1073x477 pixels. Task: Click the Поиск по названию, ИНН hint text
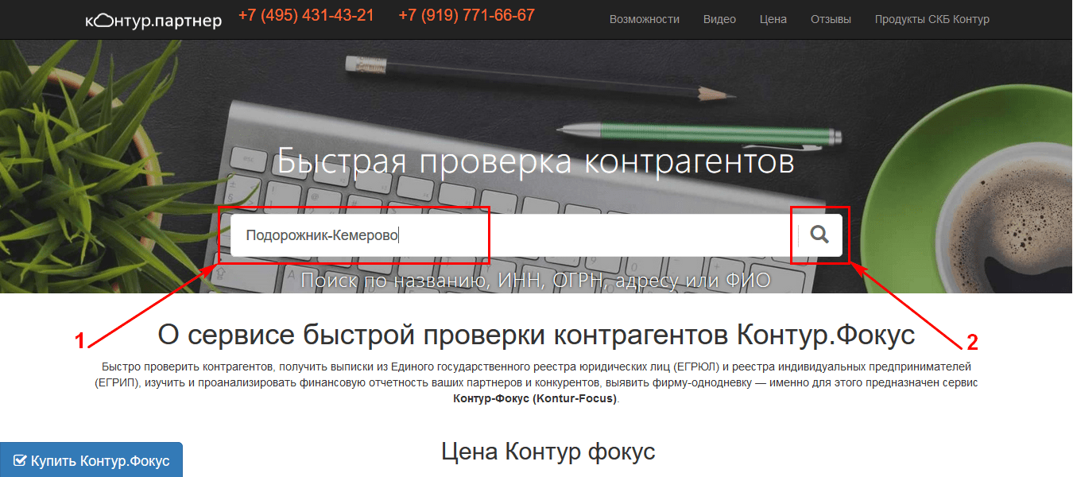[x=536, y=280]
